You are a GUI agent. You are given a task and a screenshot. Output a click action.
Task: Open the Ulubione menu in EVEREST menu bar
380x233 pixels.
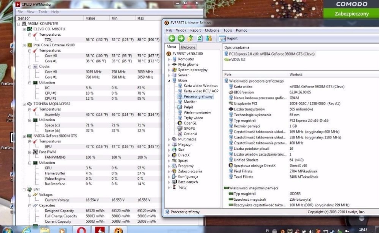coord(212,30)
